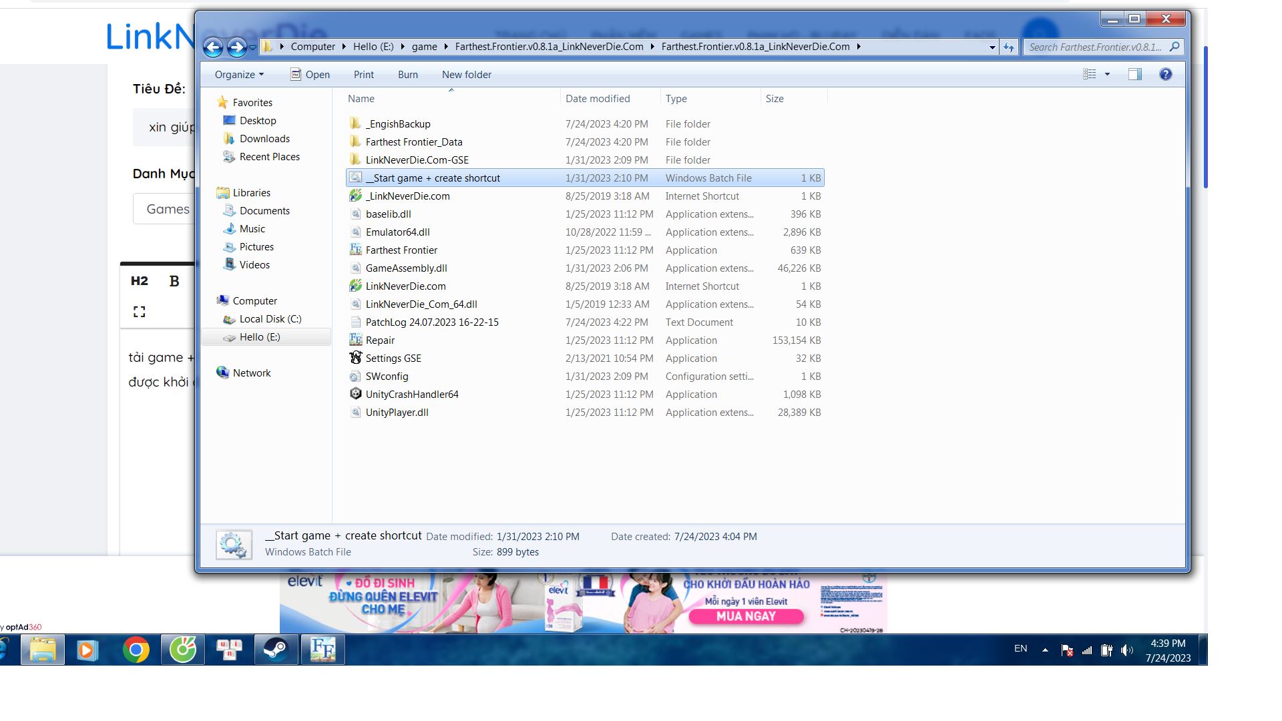The width and height of the screenshot is (1282, 721).
Task: Open UnityCrashHandler64 application
Action: [411, 393]
